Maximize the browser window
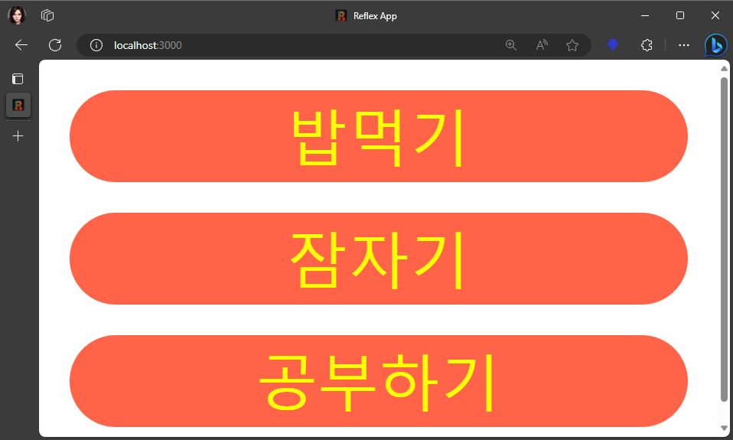Screen dimensions: 733x440 680,15
